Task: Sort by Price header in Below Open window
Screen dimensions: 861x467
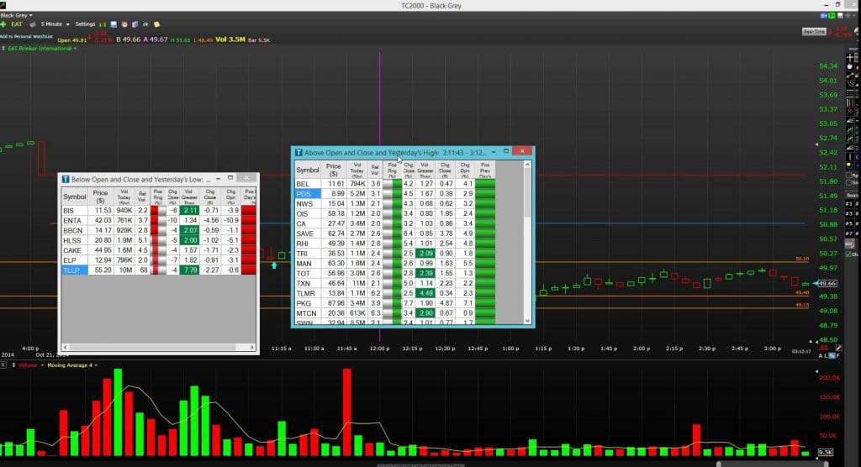Action: coord(100,197)
